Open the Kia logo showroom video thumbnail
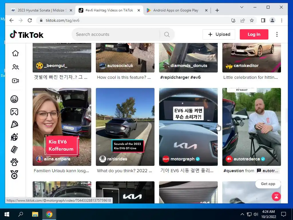 click(125, 192)
